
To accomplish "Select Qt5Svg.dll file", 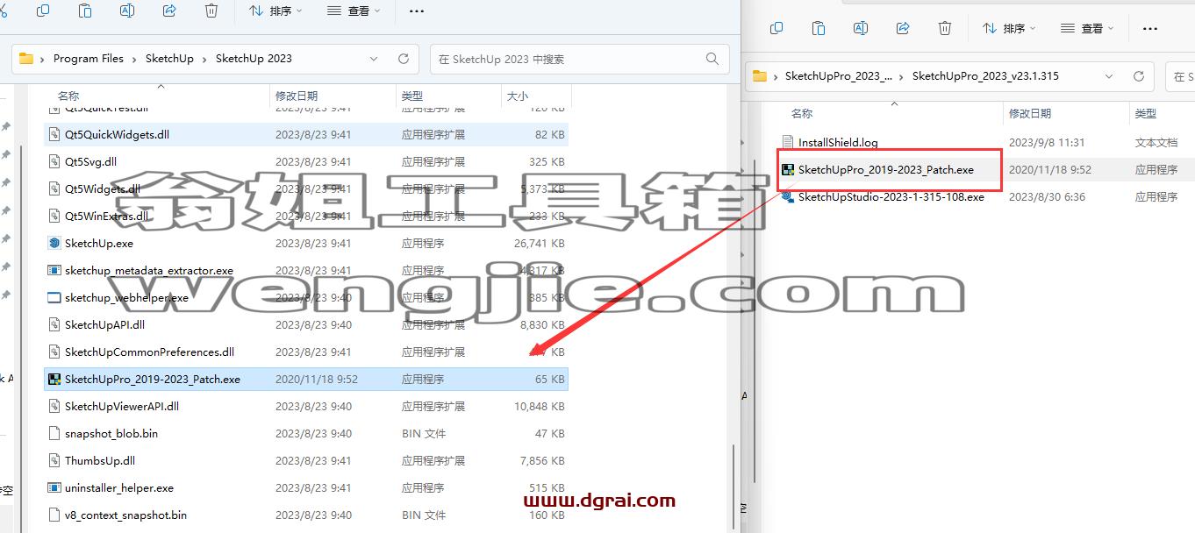I will coord(306,162).
